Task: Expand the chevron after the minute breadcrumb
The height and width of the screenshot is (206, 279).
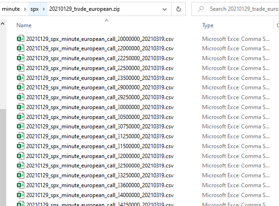Action: 25,9
